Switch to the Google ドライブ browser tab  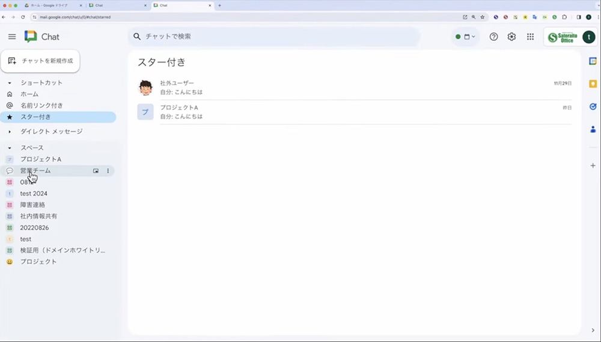pyautogui.click(x=52, y=5)
